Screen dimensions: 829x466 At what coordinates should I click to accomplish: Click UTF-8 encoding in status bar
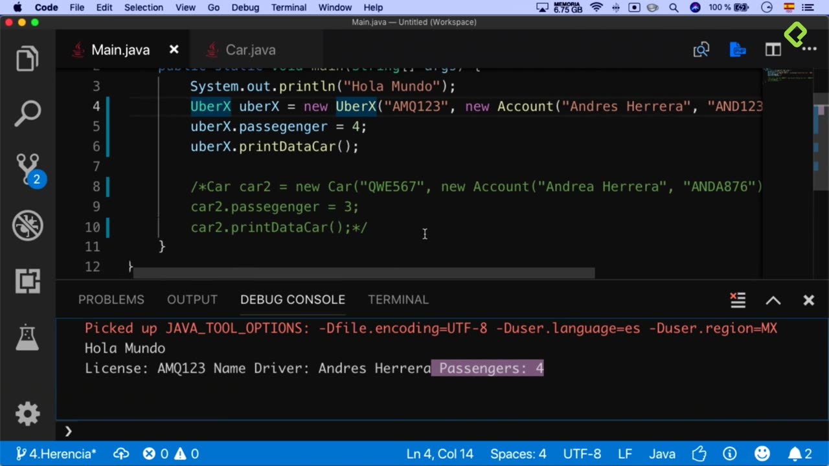[582, 454]
